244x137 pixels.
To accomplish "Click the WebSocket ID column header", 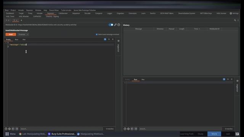I will 214,29.
